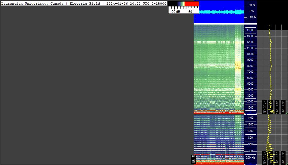
Task: Click the 18:15 time marker label
Action: [x=194, y=159]
